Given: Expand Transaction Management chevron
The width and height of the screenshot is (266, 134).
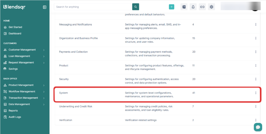Looking at the screenshot, I should coord(44,98).
